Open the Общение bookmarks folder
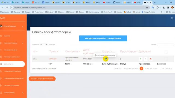Viewport: 175px width, 98px height. pyautogui.click(x=60, y=12)
